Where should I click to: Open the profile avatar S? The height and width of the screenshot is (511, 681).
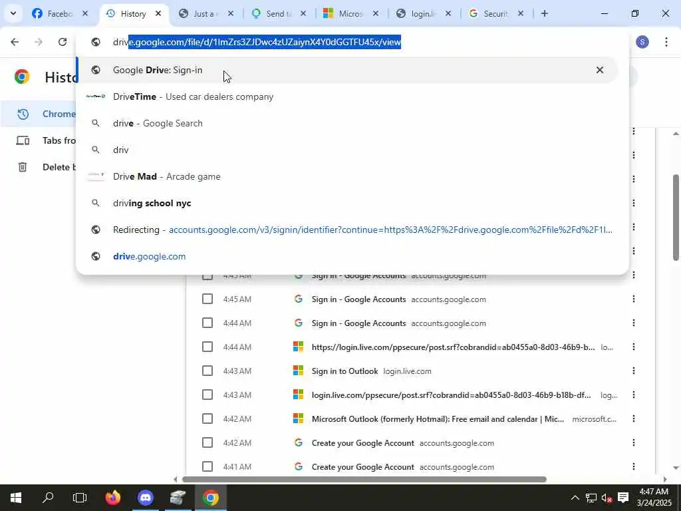click(x=642, y=42)
